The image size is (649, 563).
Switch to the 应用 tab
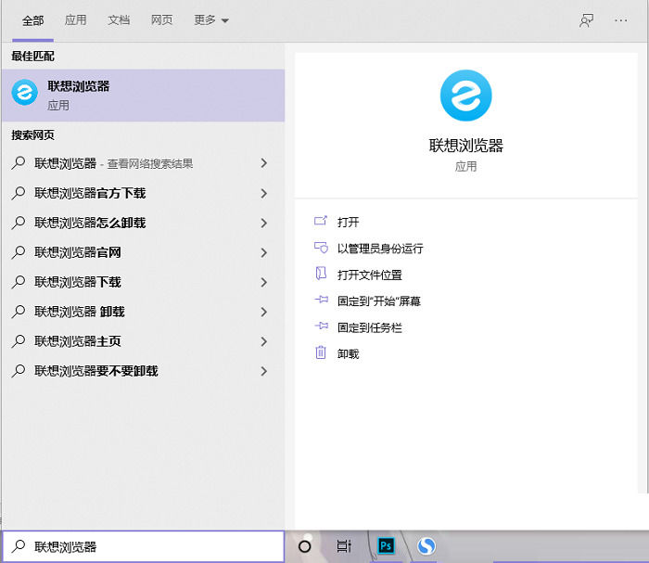pyautogui.click(x=76, y=20)
